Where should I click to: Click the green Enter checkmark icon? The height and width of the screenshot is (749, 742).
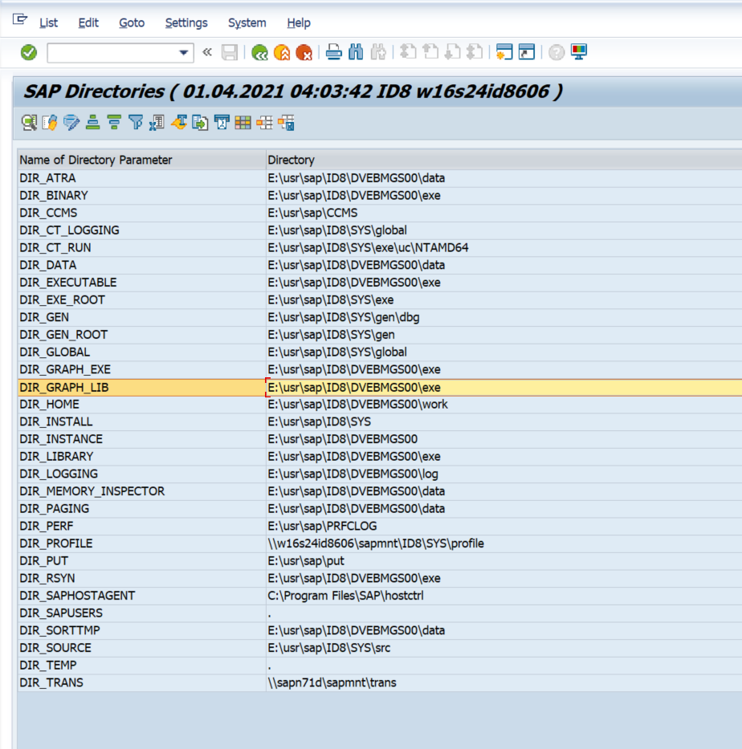point(29,53)
